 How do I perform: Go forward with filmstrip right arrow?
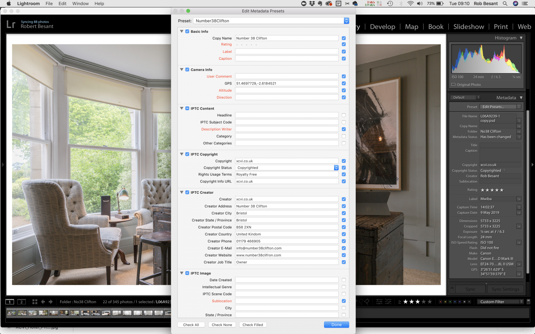[x=50, y=302]
